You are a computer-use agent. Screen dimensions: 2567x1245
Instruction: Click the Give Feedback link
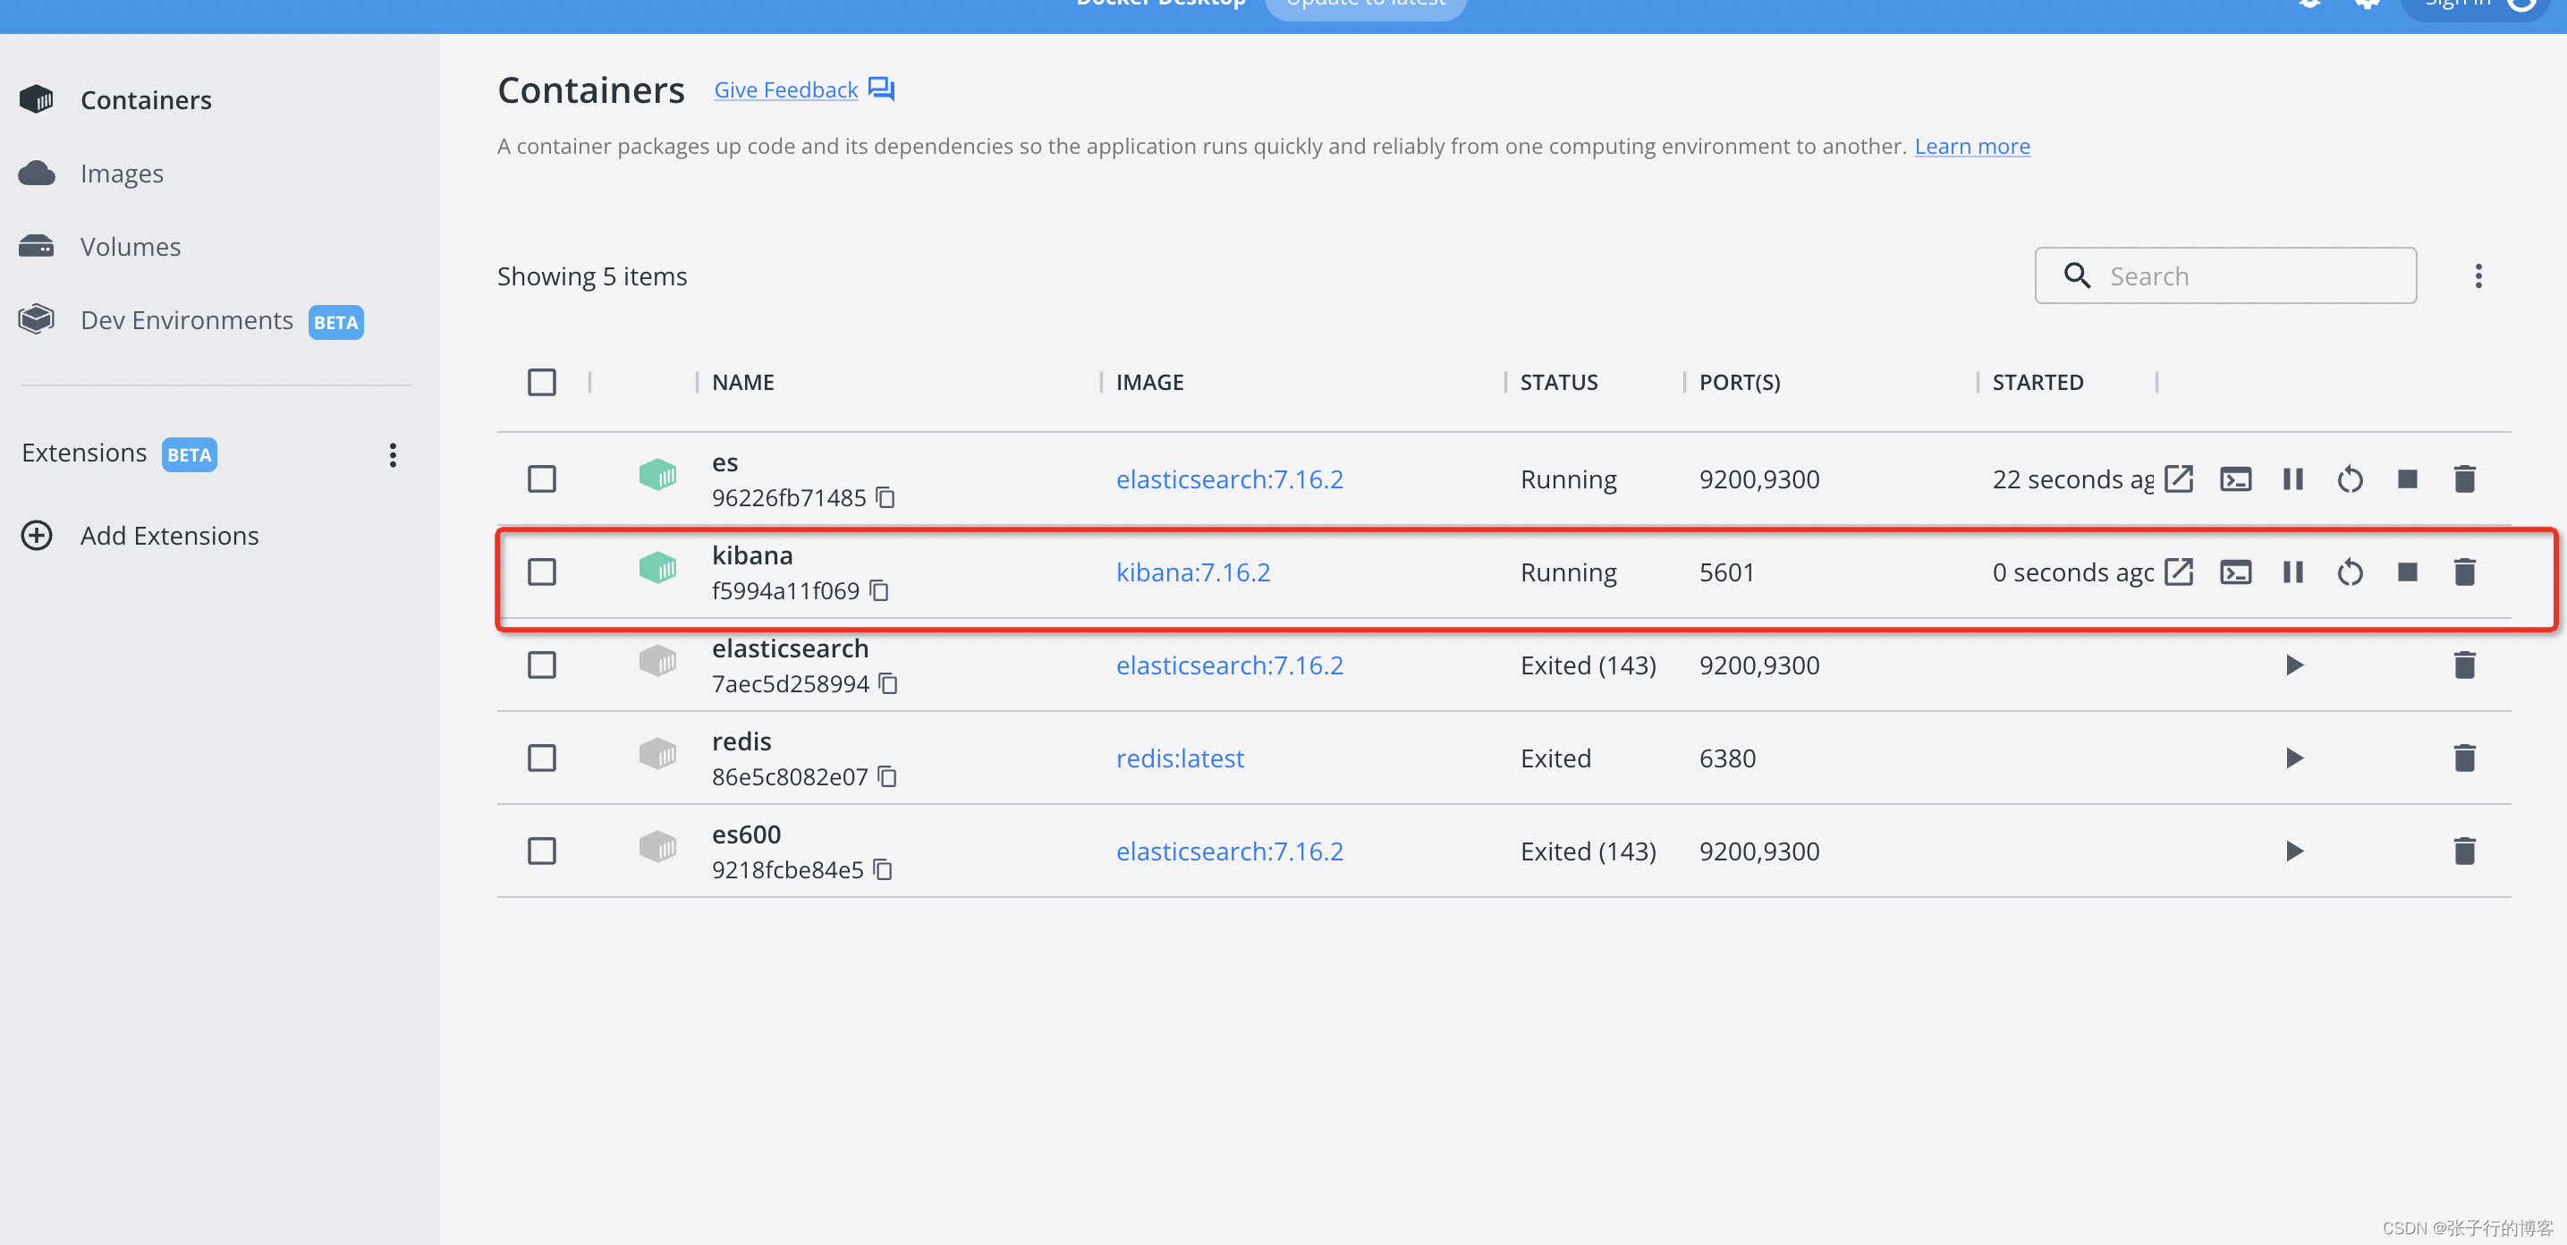785,89
